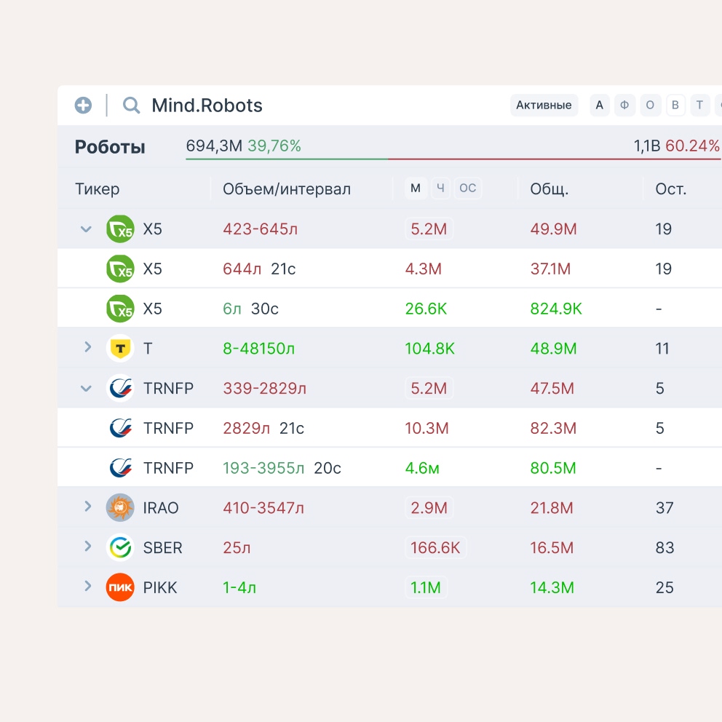Image resolution: width=722 pixels, height=722 pixels.
Task: Click the 21.8M total cell
Action: pos(552,508)
